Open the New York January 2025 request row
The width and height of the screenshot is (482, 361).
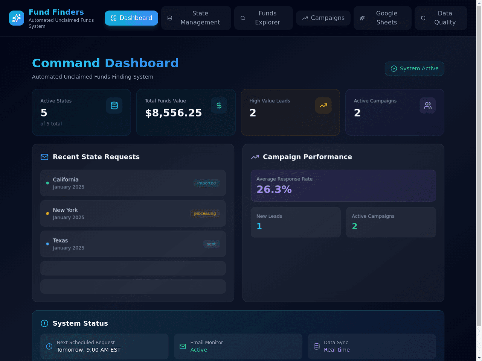133,214
